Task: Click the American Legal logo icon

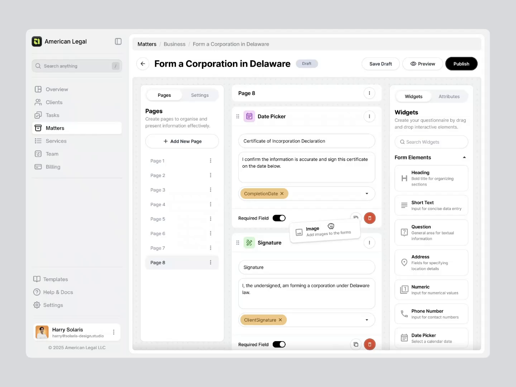Action: [x=37, y=42]
